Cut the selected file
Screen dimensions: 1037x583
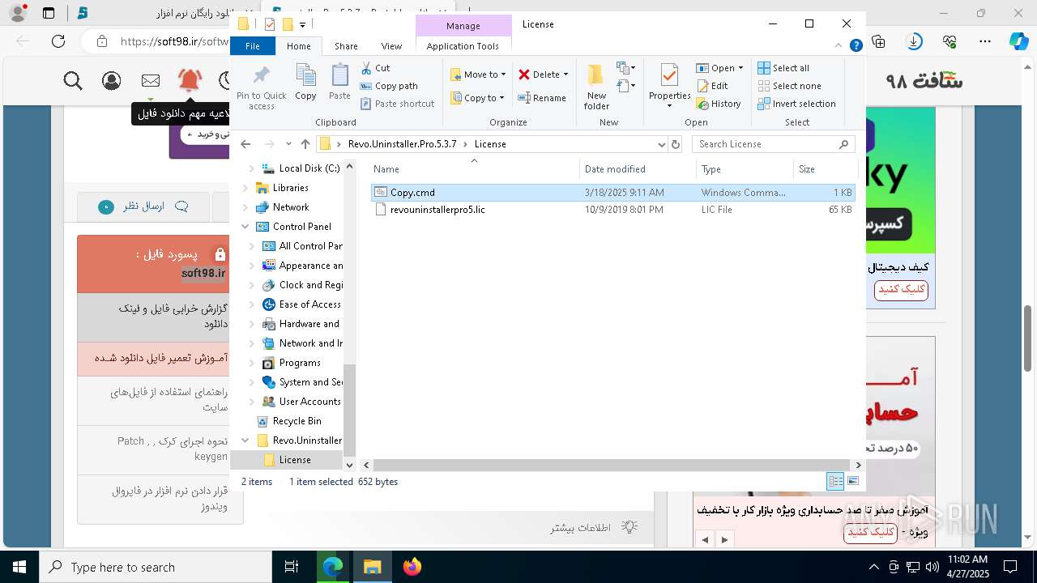pos(375,68)
